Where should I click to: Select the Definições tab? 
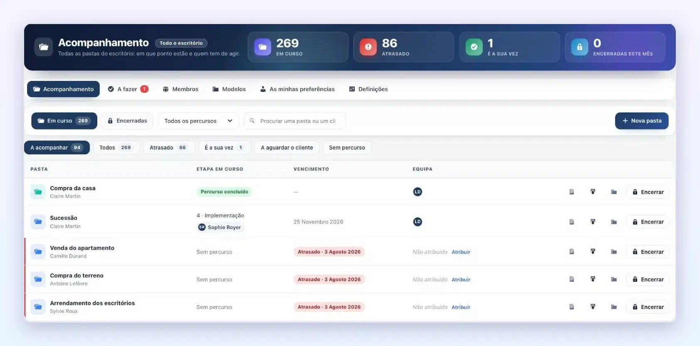(368, 89)
